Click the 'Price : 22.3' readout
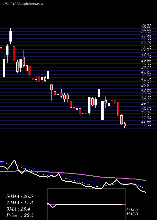Image resolution: width=157 pixels, height=220 pixels. coord(20,215)
